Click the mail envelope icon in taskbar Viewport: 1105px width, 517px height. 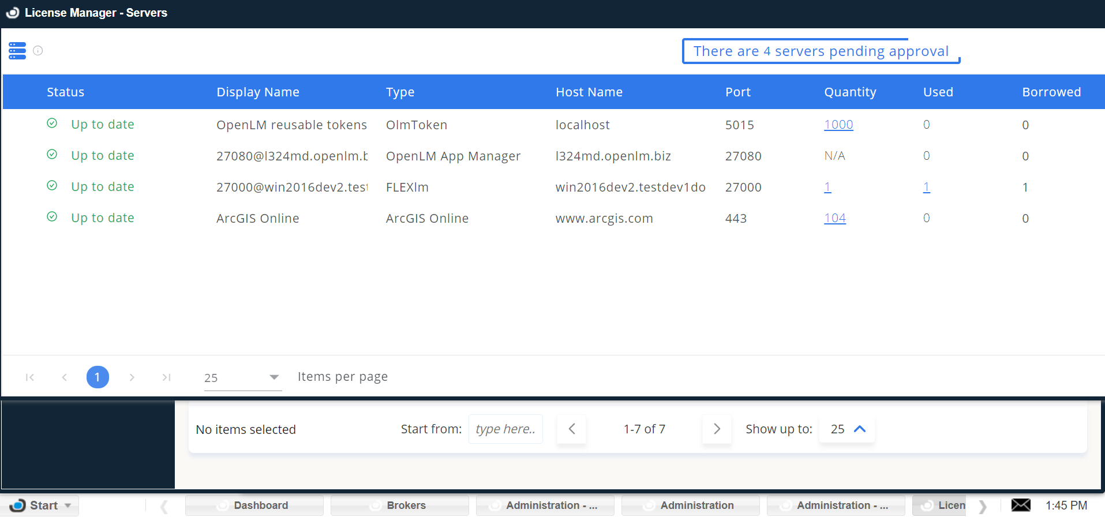pyautogui.click(x=1020, y=505)
